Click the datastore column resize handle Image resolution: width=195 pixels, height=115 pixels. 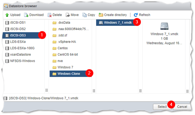point(46,90)
